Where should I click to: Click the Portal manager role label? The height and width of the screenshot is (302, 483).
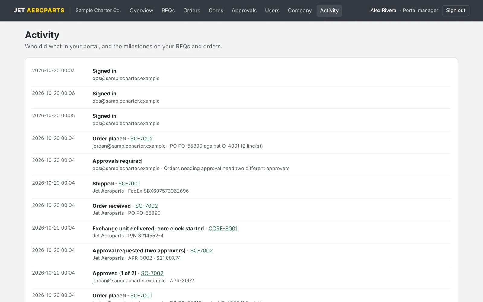tap(421, 11)
